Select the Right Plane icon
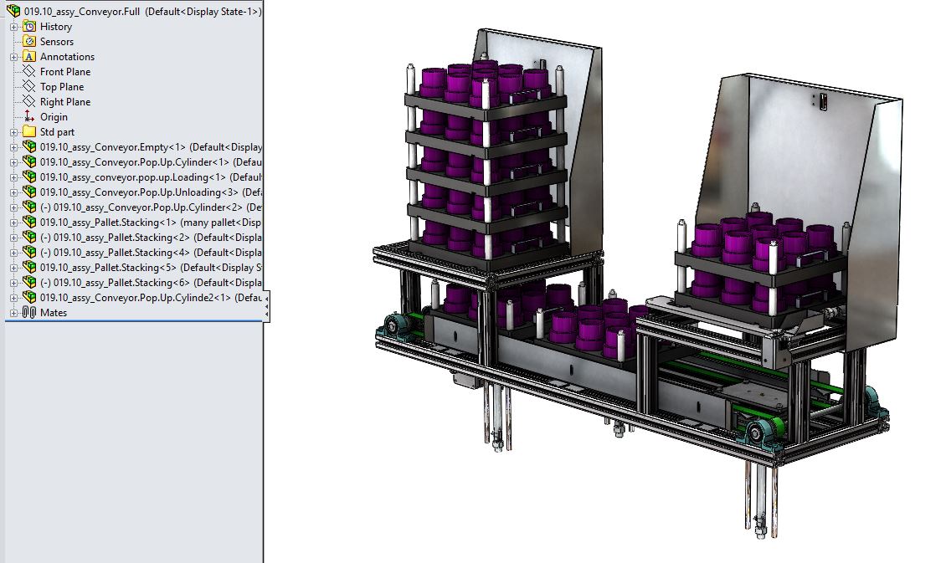This screenshot has height=563, width=946. 29,101
